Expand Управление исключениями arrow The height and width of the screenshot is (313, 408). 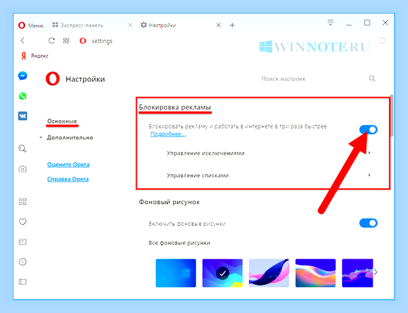[369, 153]
